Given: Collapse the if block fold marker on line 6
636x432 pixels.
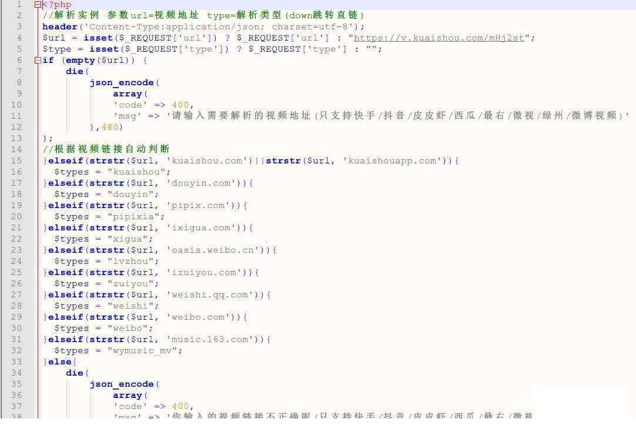Looking at the screenshot, I should 38,61.
